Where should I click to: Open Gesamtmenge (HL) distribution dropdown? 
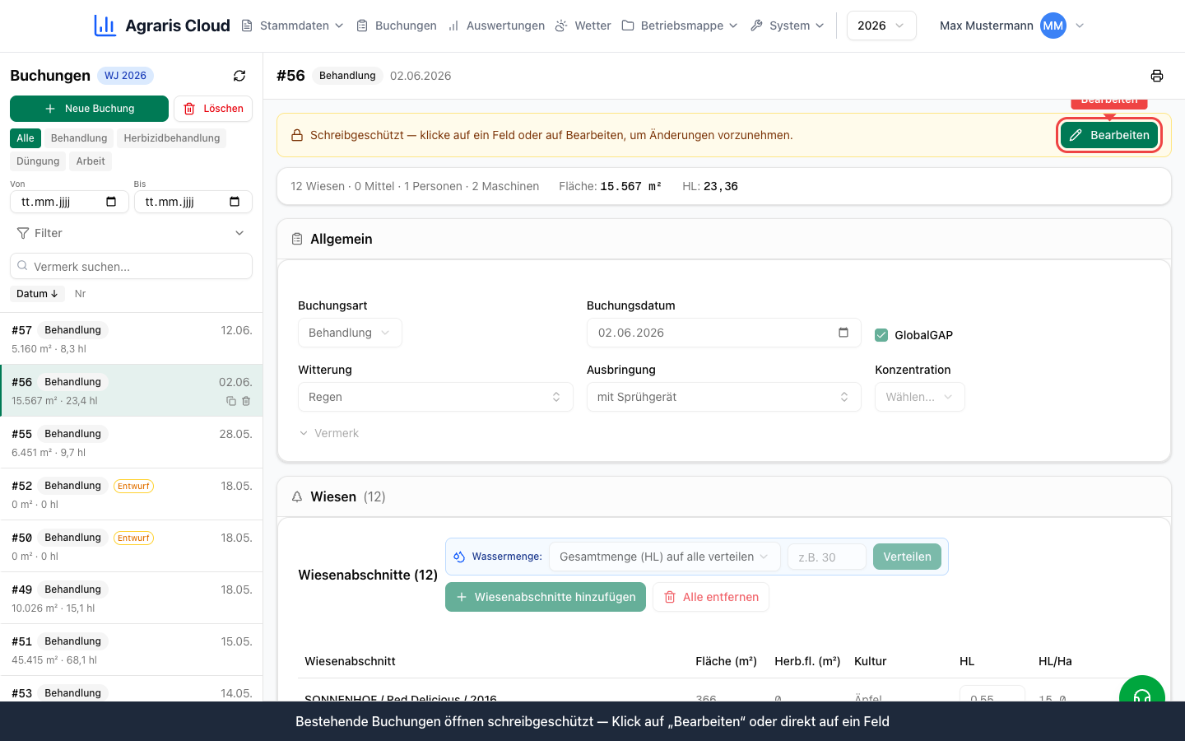click(x=664, y=557)
